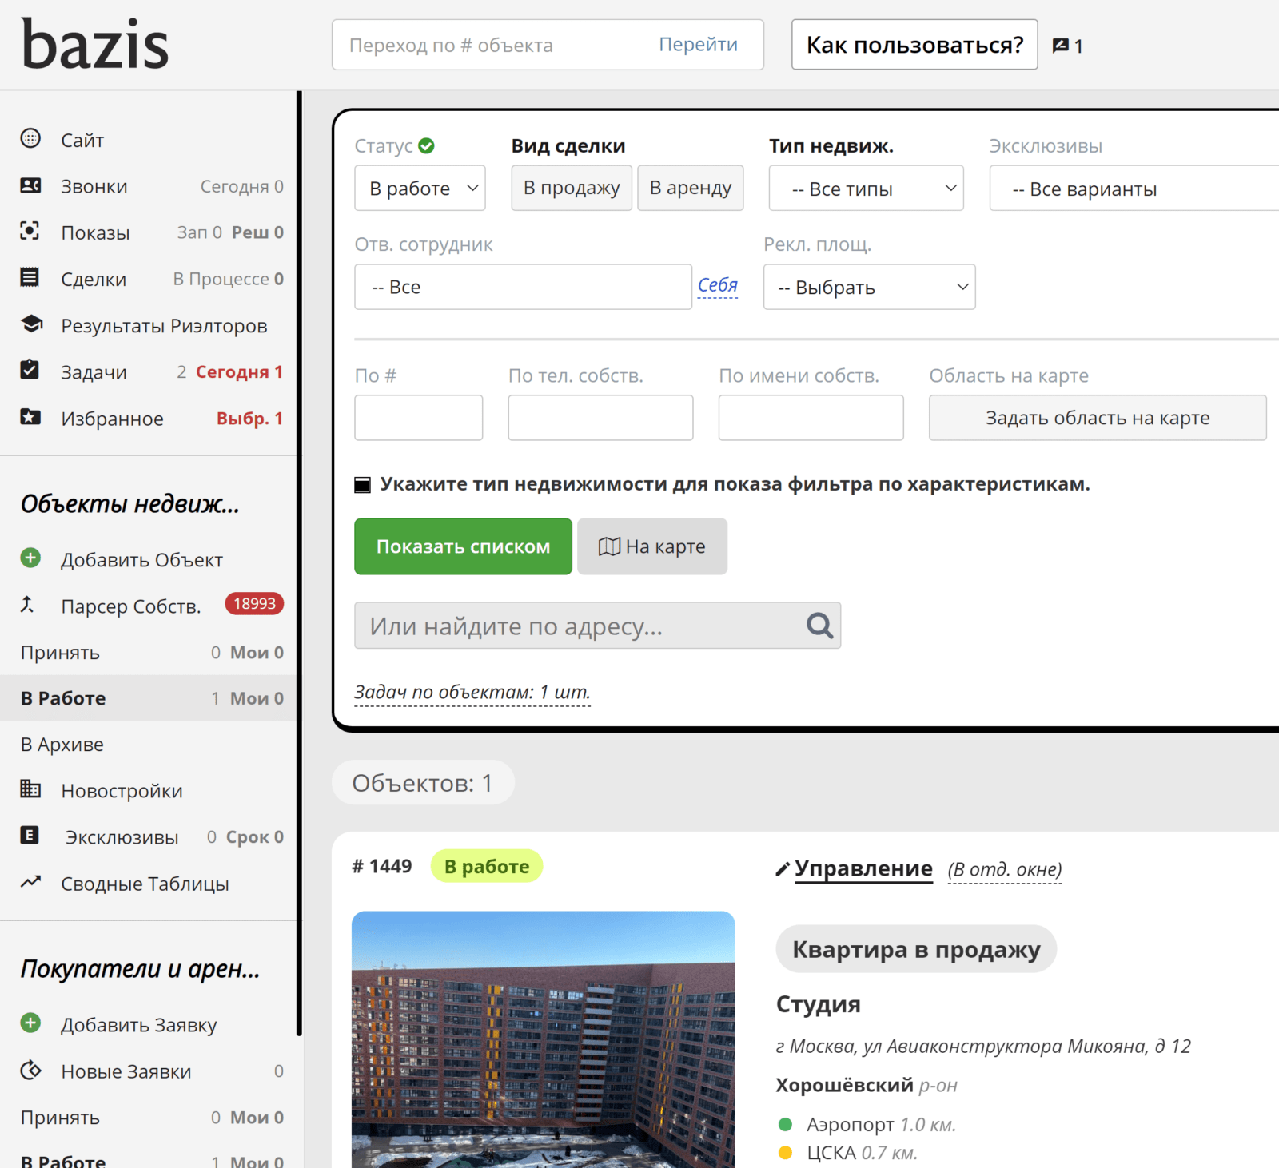Viewport: 1279px width, 1168px height.
Task: Click the Новостройки building icon
Action: [x=30, y=790]
